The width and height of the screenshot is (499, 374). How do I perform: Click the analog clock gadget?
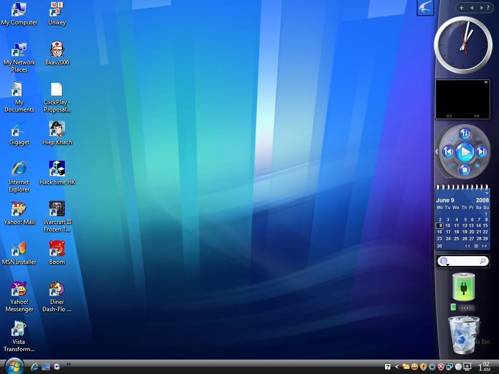pos(463,45)
